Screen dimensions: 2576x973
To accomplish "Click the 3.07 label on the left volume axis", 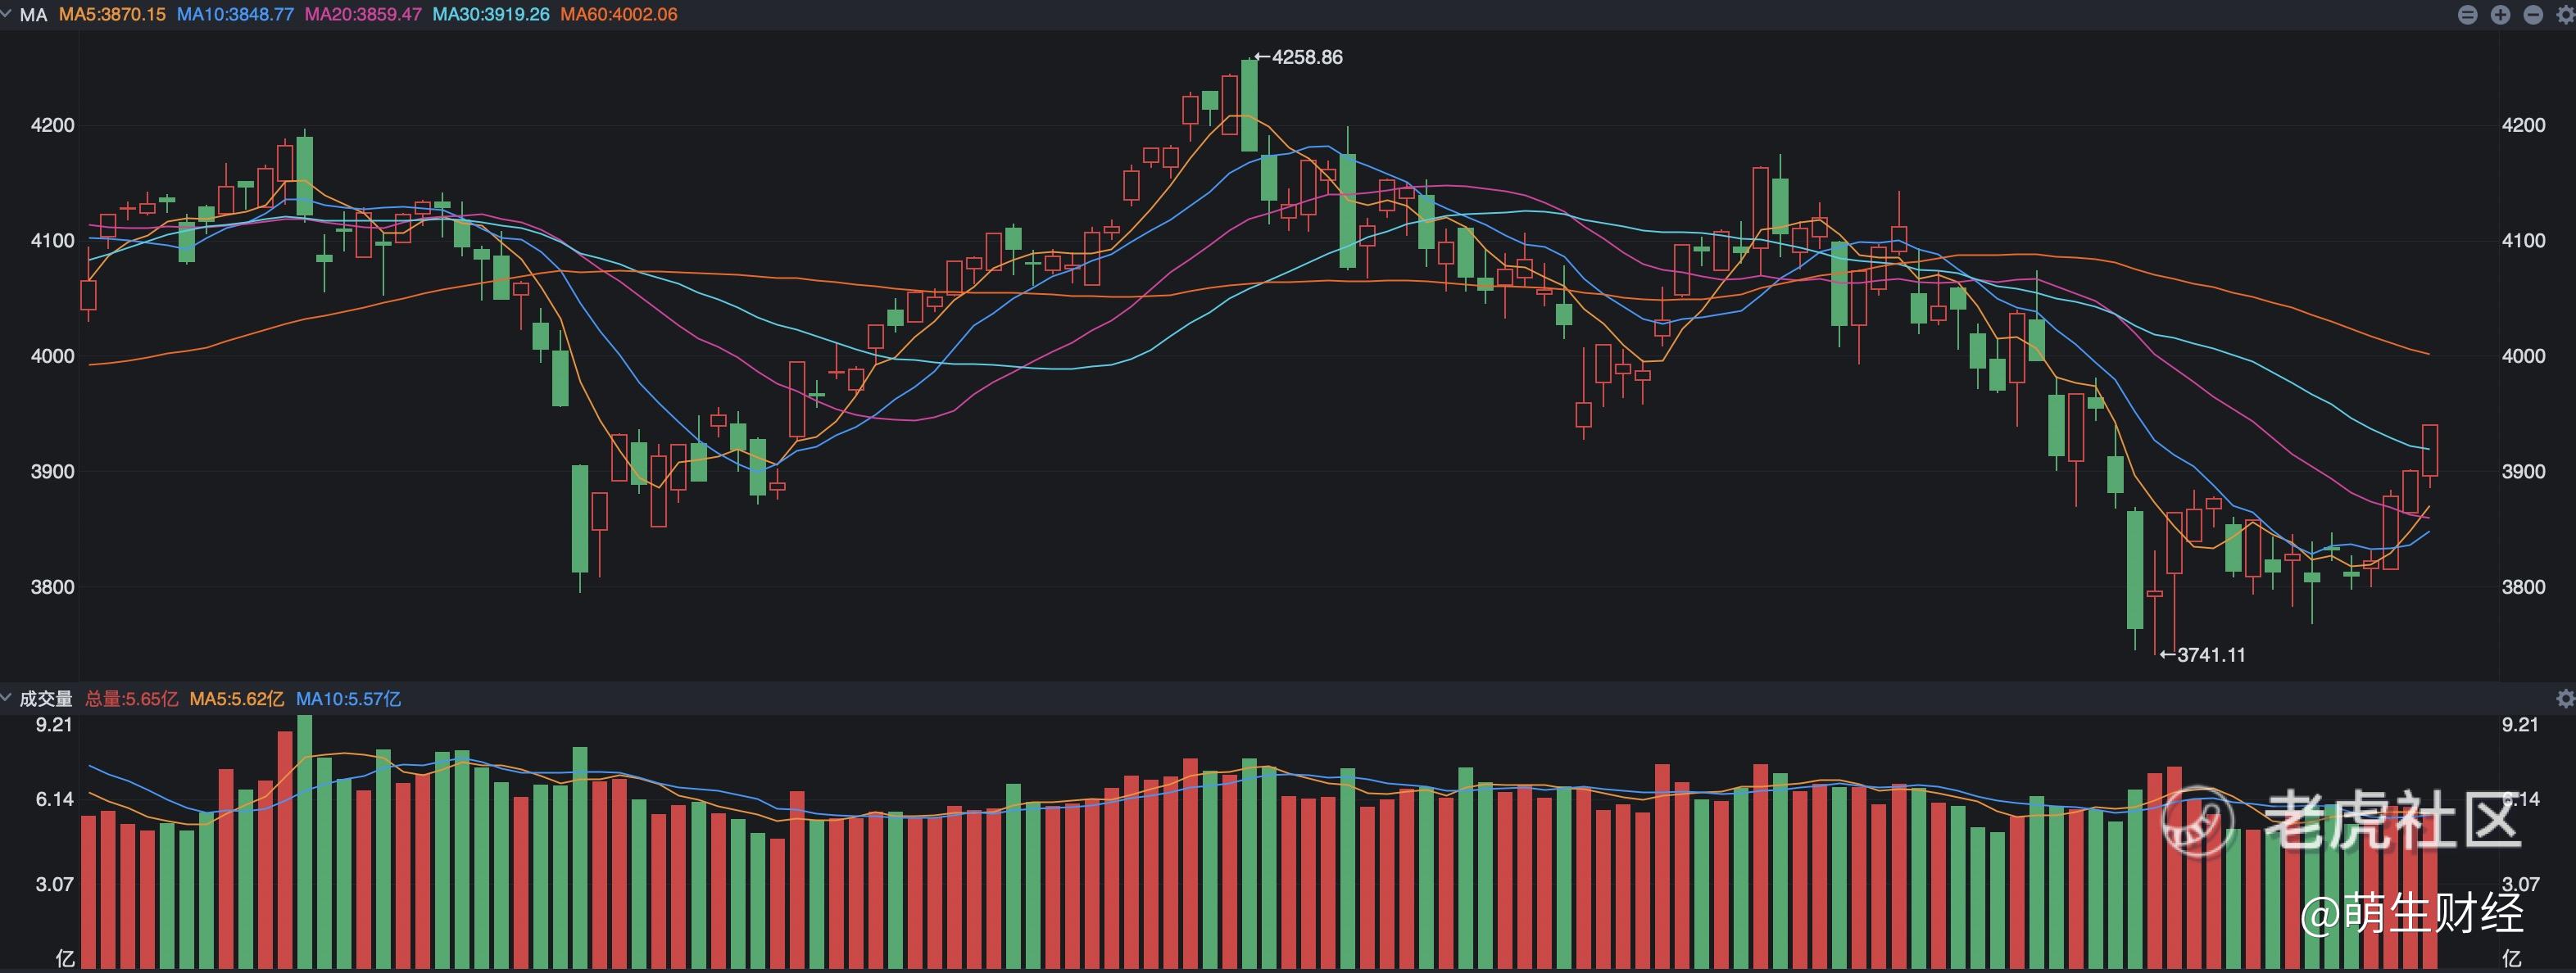I will pyautogui.click(x=55, y=885).
